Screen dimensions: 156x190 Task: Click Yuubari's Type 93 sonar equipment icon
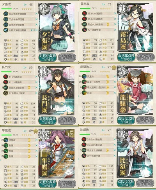(x=6, y=14)
